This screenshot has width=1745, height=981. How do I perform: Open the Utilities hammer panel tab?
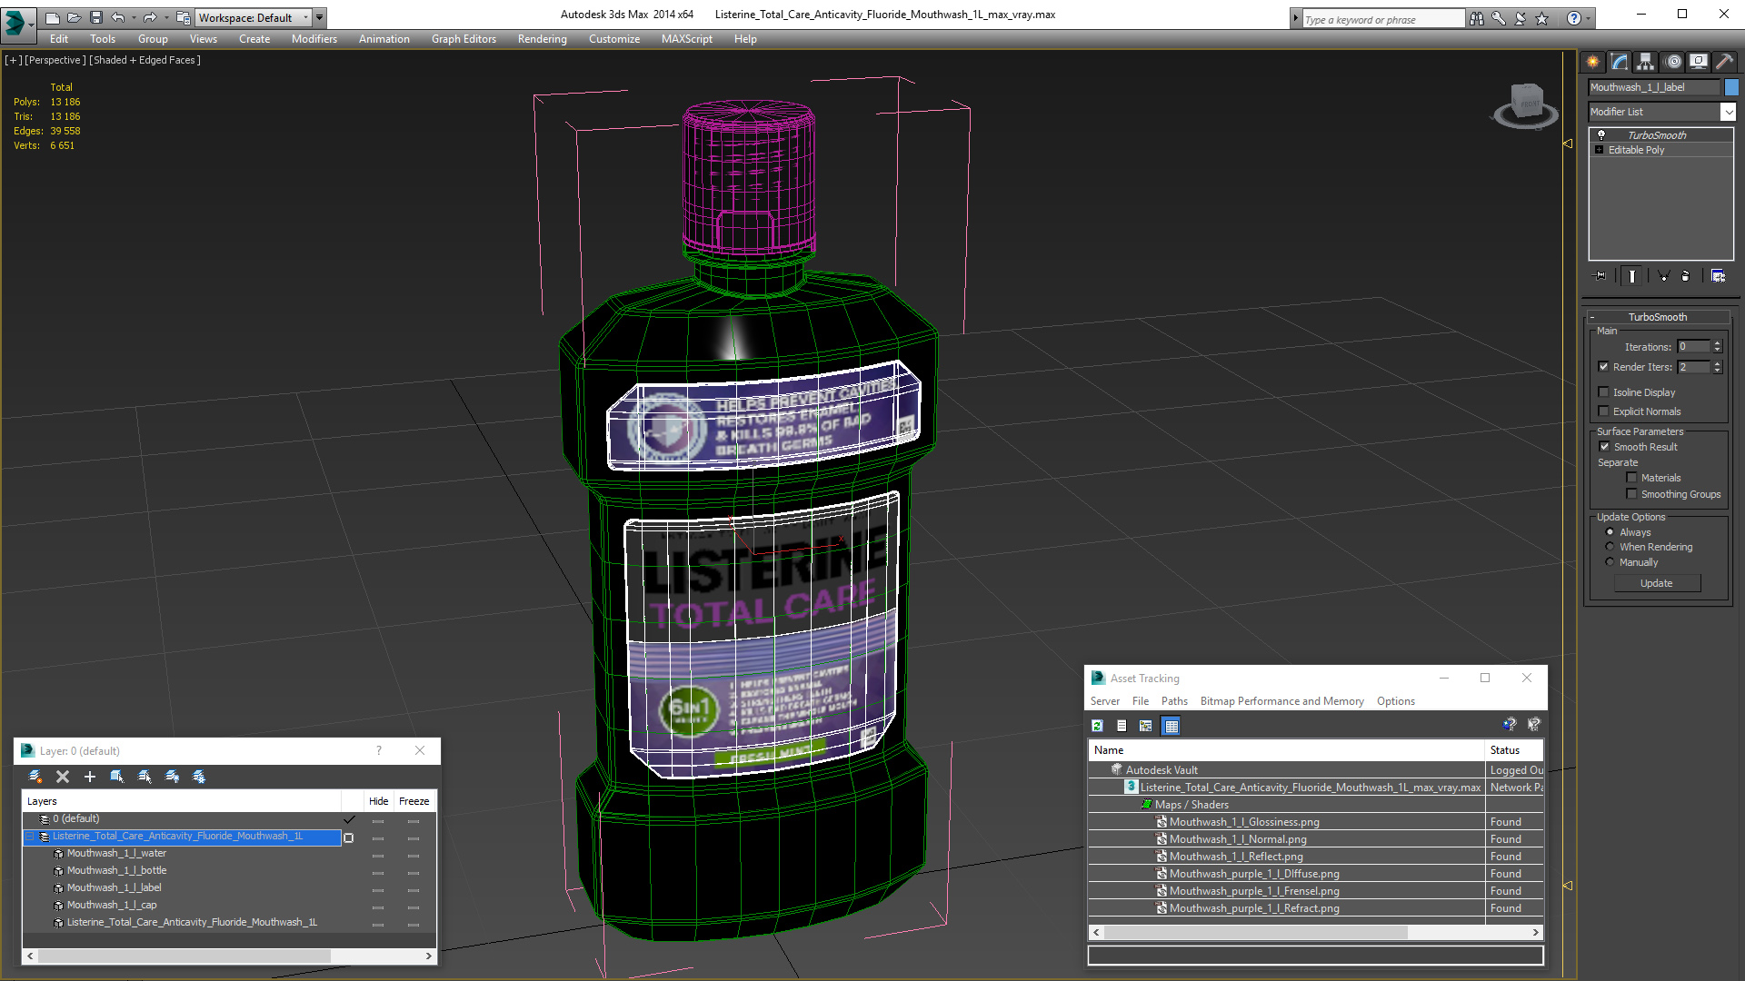coord(1724,62)
